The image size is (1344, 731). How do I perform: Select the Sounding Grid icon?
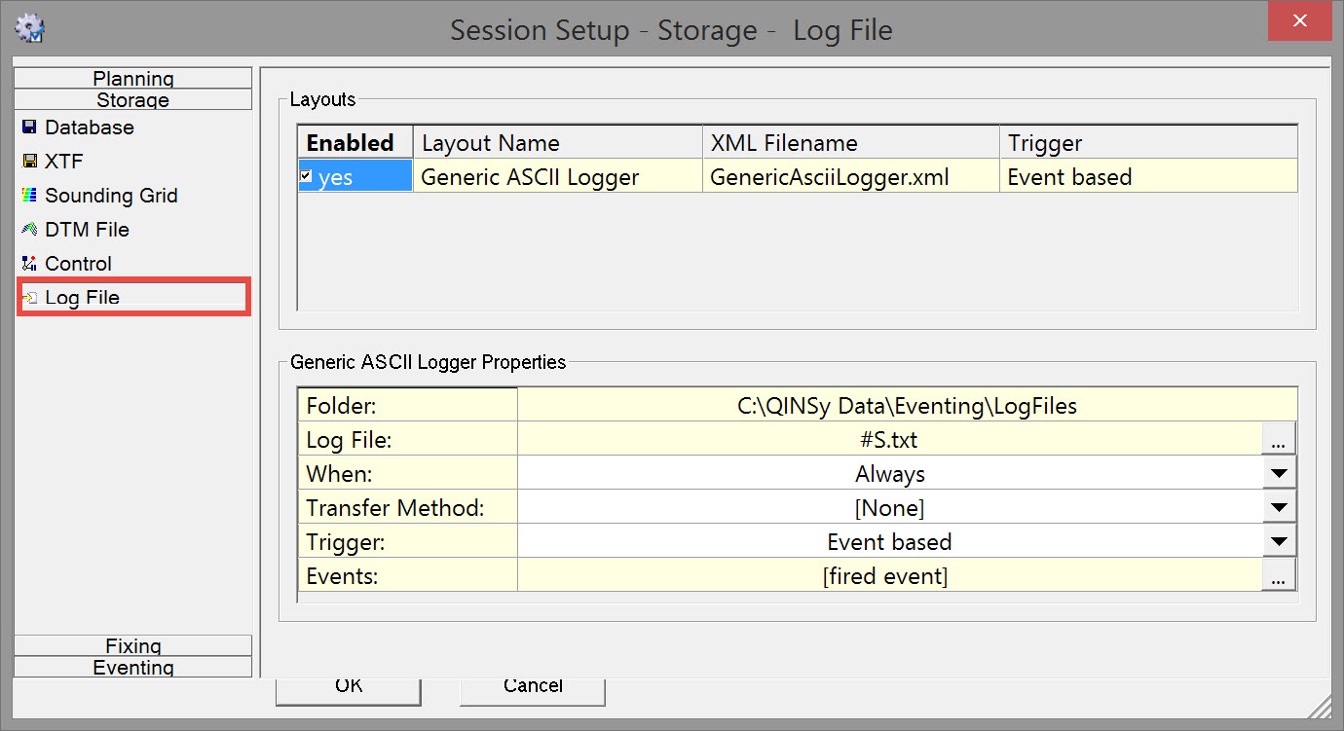point(29,196)
